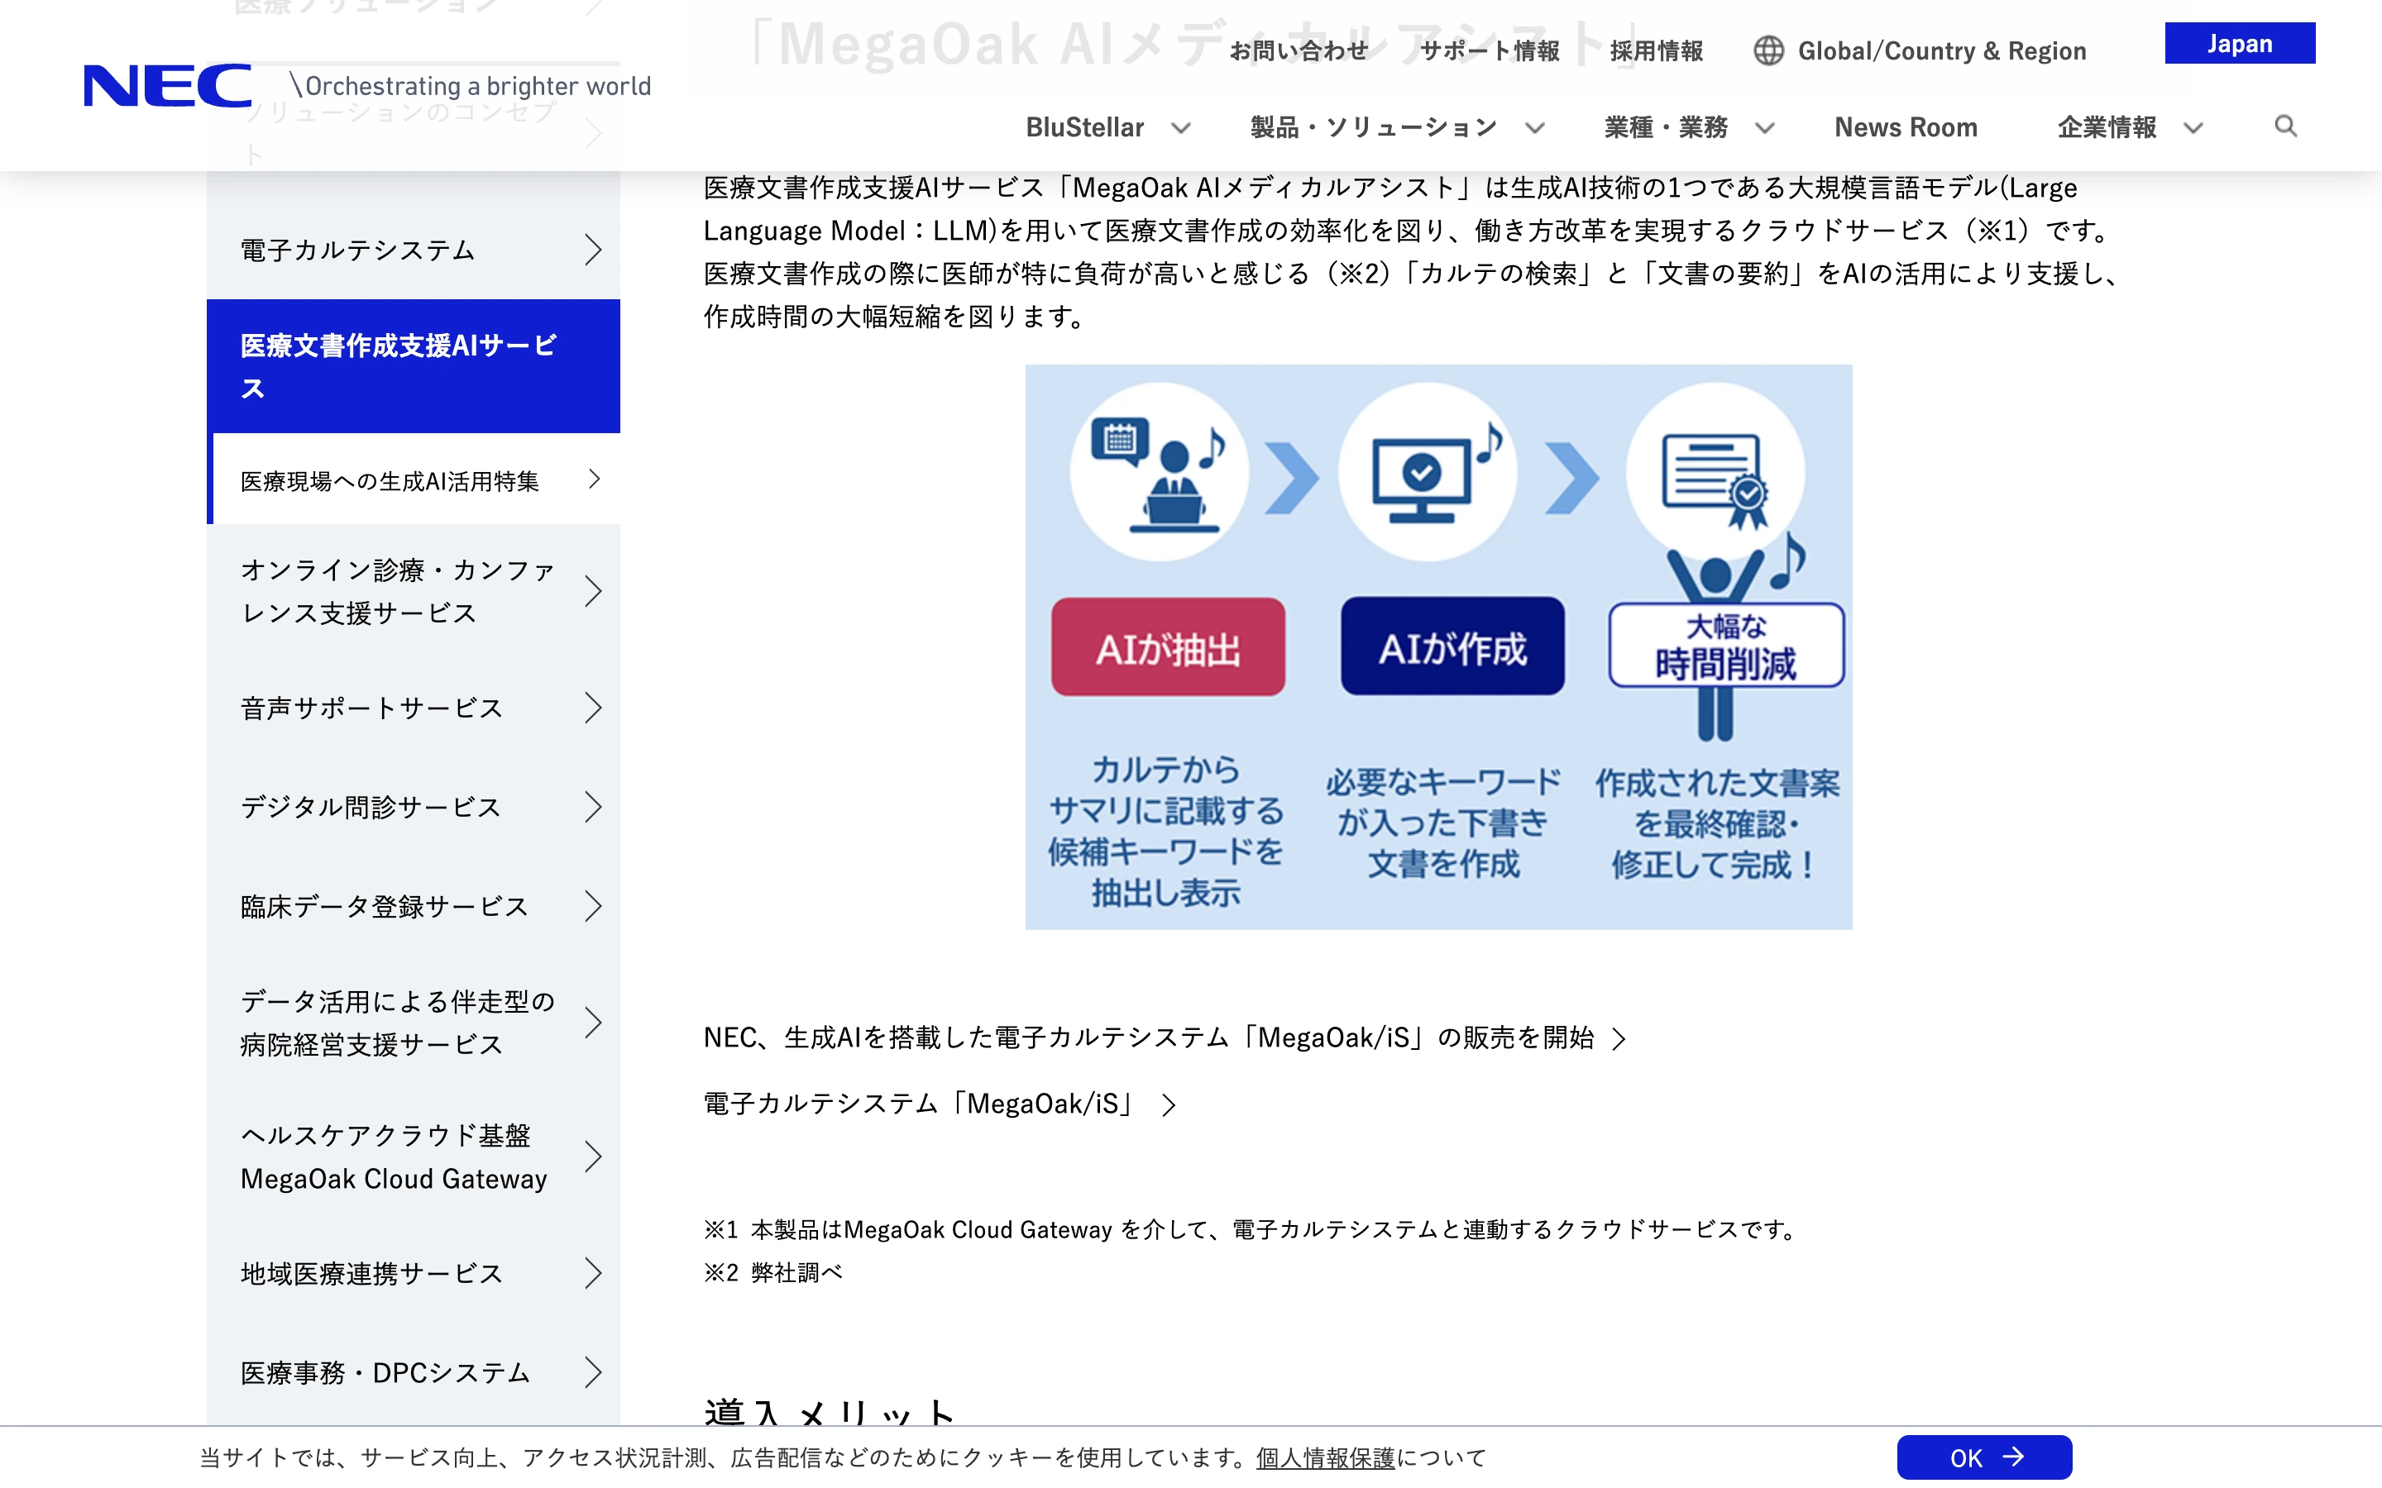Image resolution: width=2382 pixels, height=1488 pixels.
Task: Click arrow next to 音声サポートサービス
Action: point(592,708)
